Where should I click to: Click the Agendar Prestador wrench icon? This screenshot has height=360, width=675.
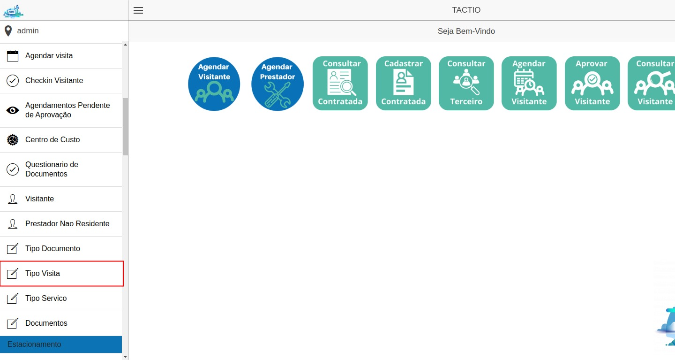277,84
